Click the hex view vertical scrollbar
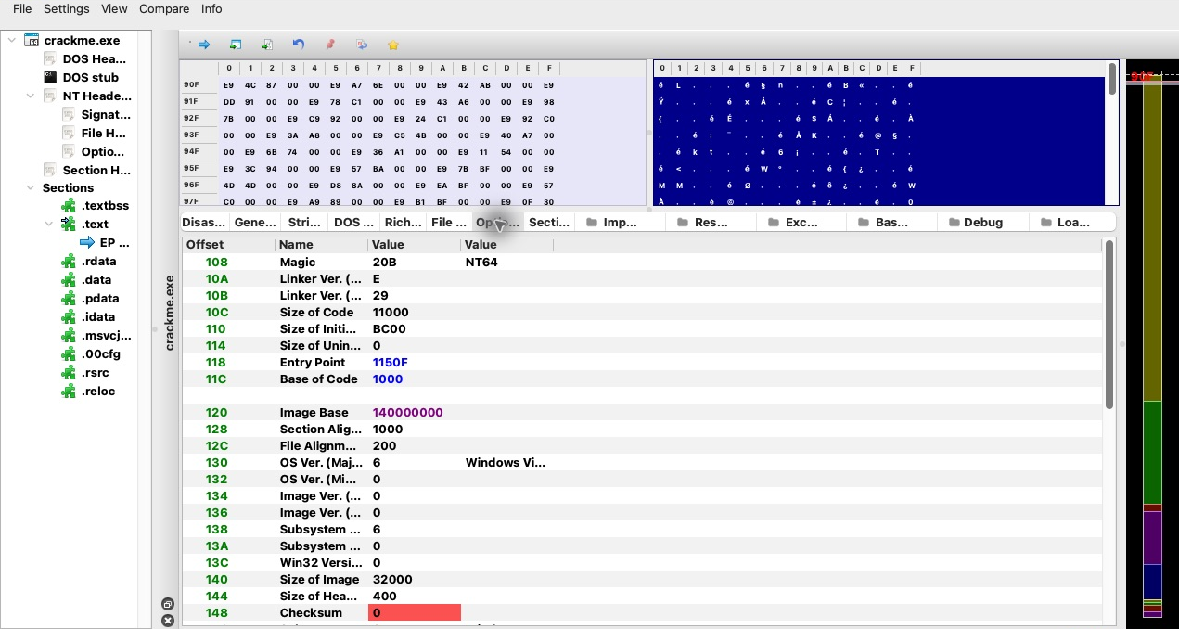The width and height of the screenshot is (1179, 629). (x=1112, y=78)
